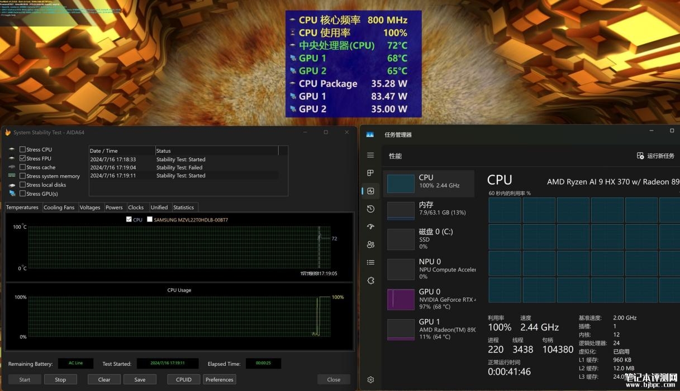680x391 pixels.
Task: Click the icon beside Stress CPU
Action: (12, 149)
